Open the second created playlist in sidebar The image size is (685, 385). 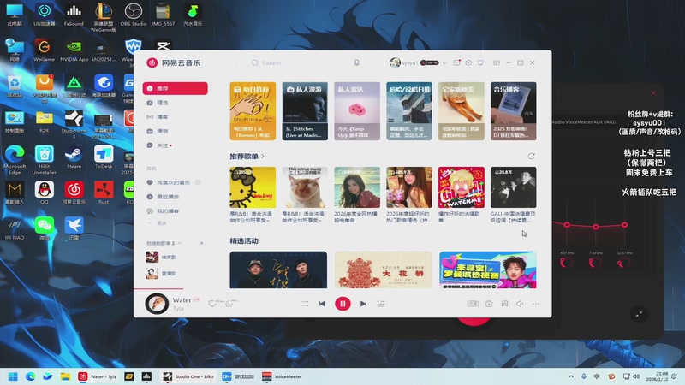click(176, 273)
